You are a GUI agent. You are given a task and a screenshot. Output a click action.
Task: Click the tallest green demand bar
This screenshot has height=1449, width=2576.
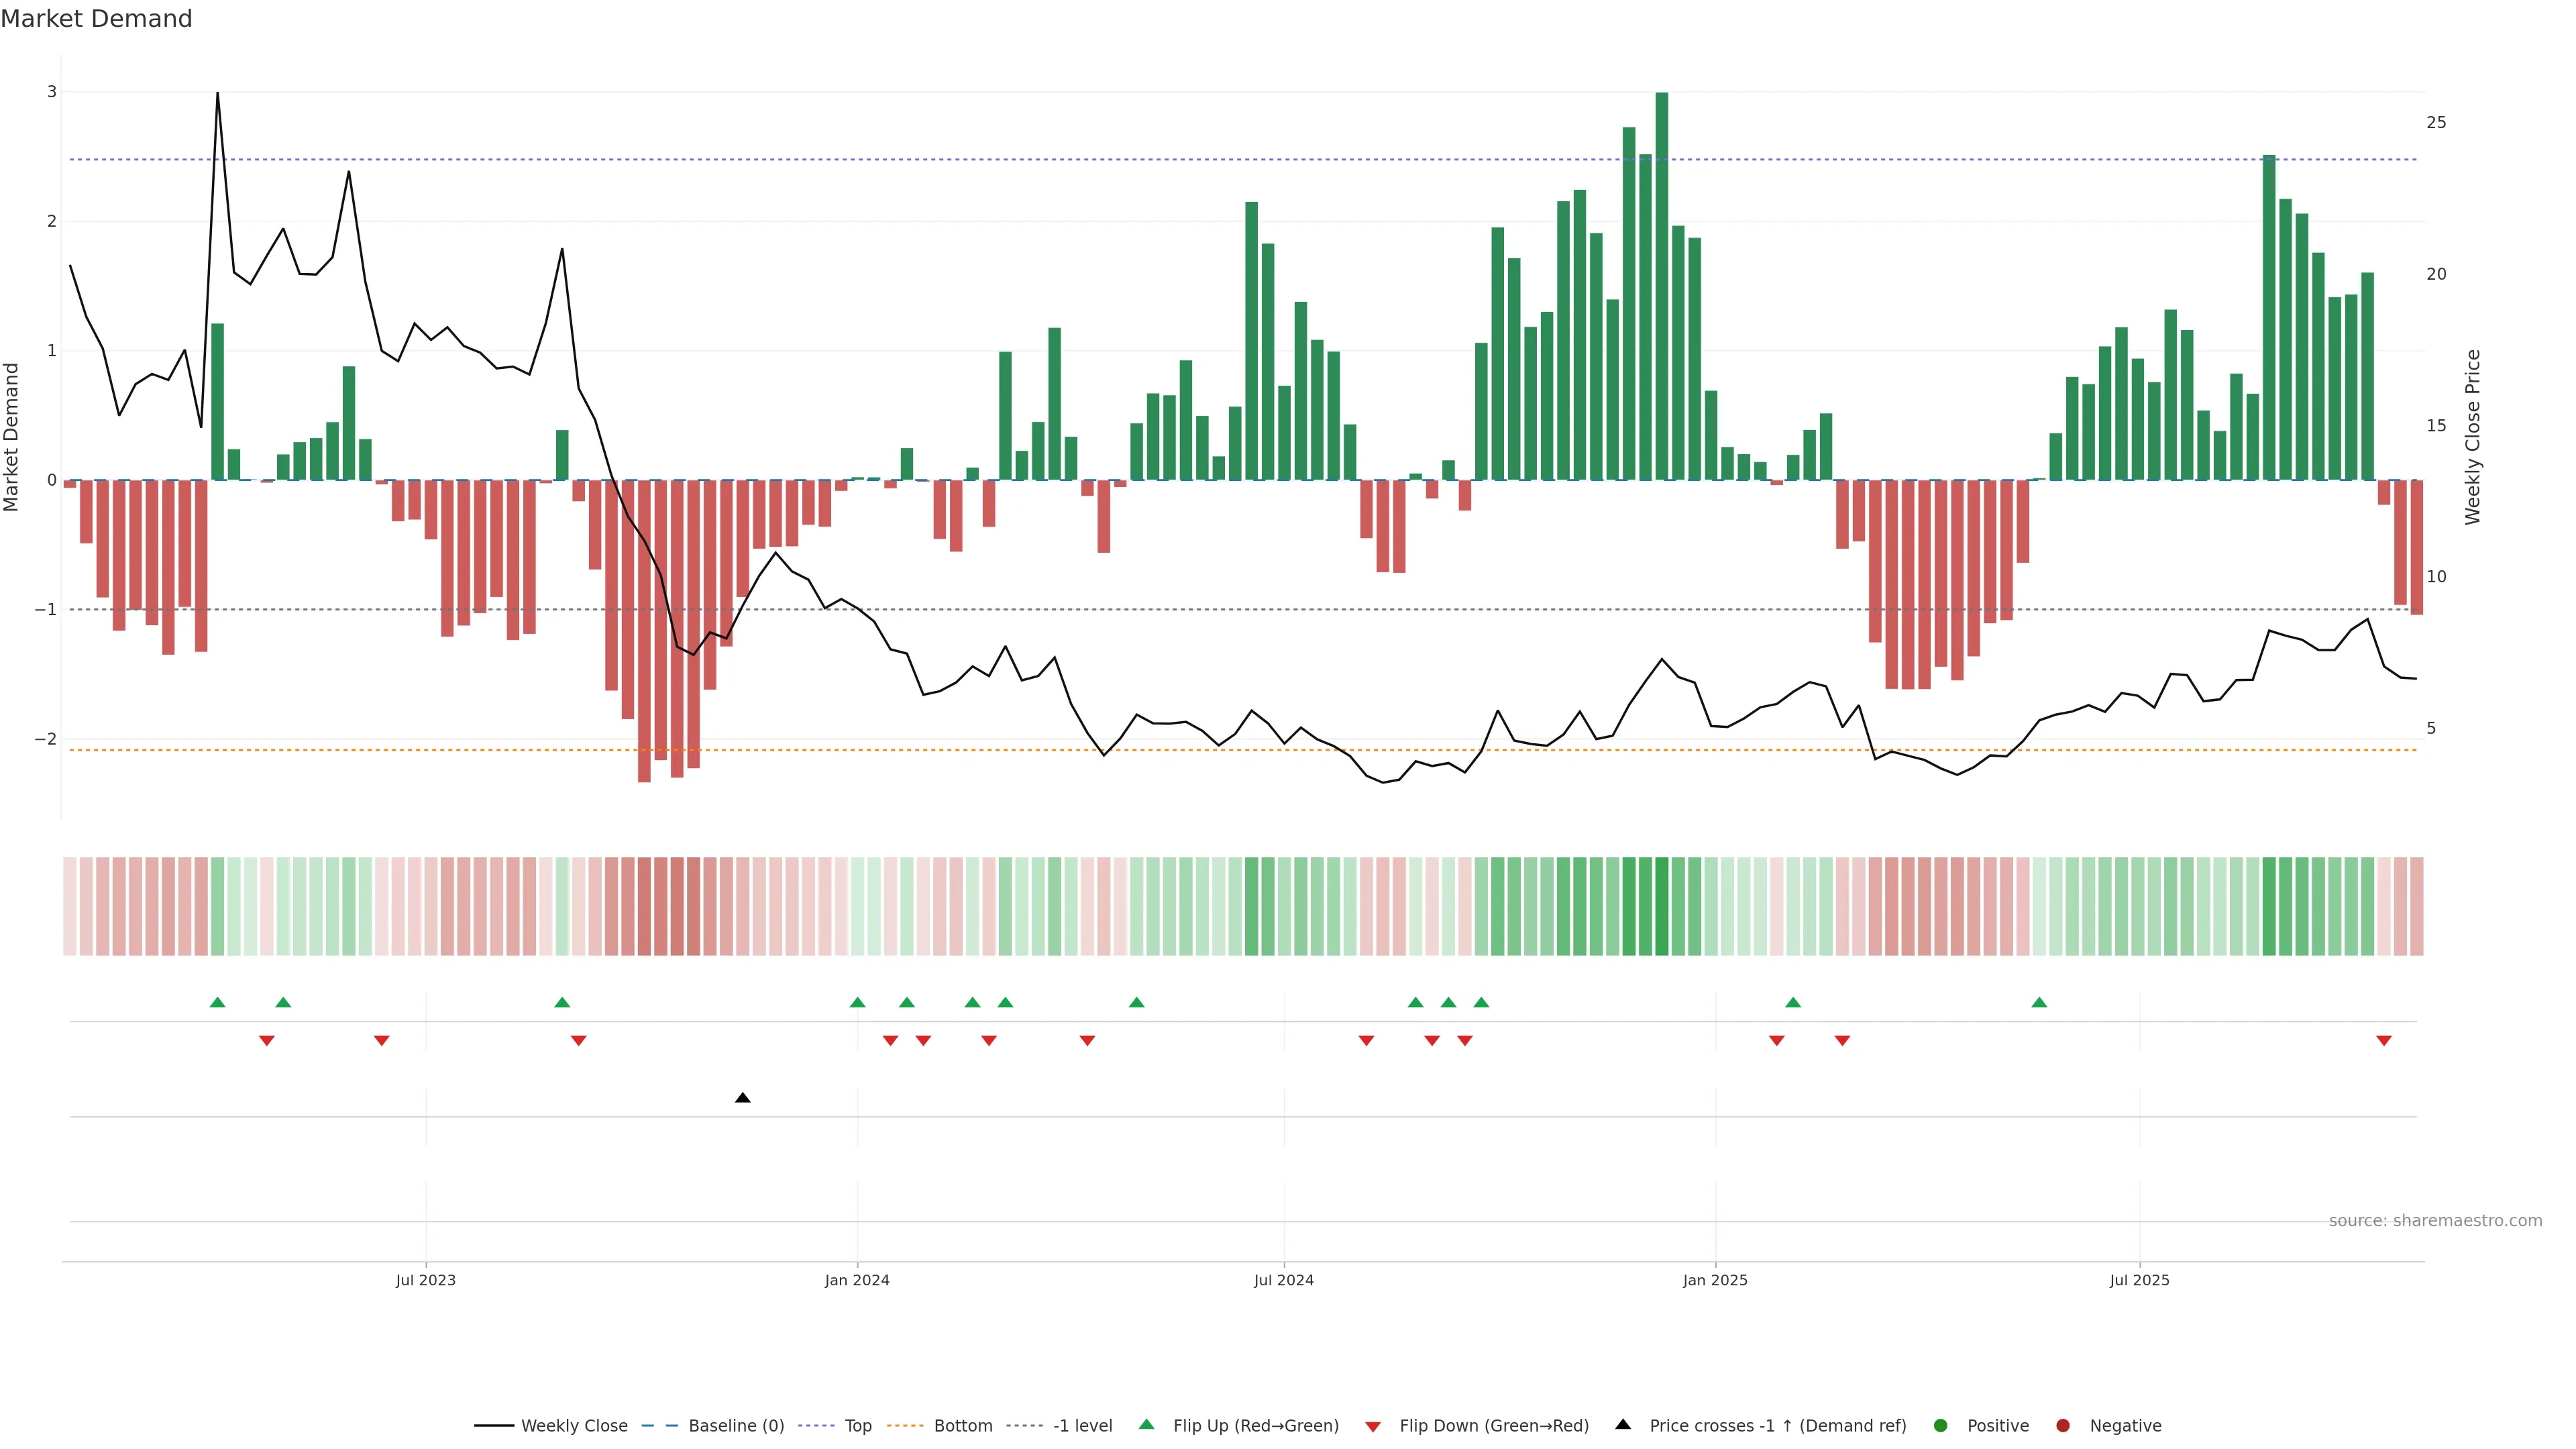[1662, 286]
